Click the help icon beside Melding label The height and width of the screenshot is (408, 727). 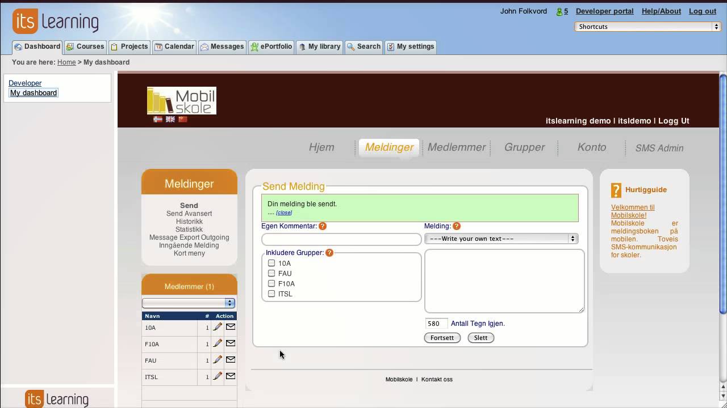457,226
